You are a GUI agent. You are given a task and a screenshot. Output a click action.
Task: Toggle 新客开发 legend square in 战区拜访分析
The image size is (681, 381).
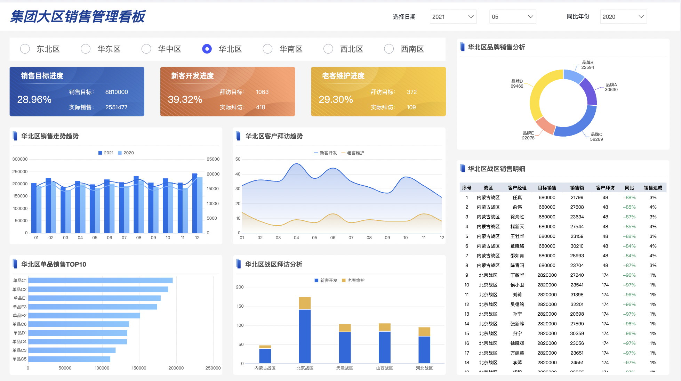pyautogui.click(x=317, y=281)
